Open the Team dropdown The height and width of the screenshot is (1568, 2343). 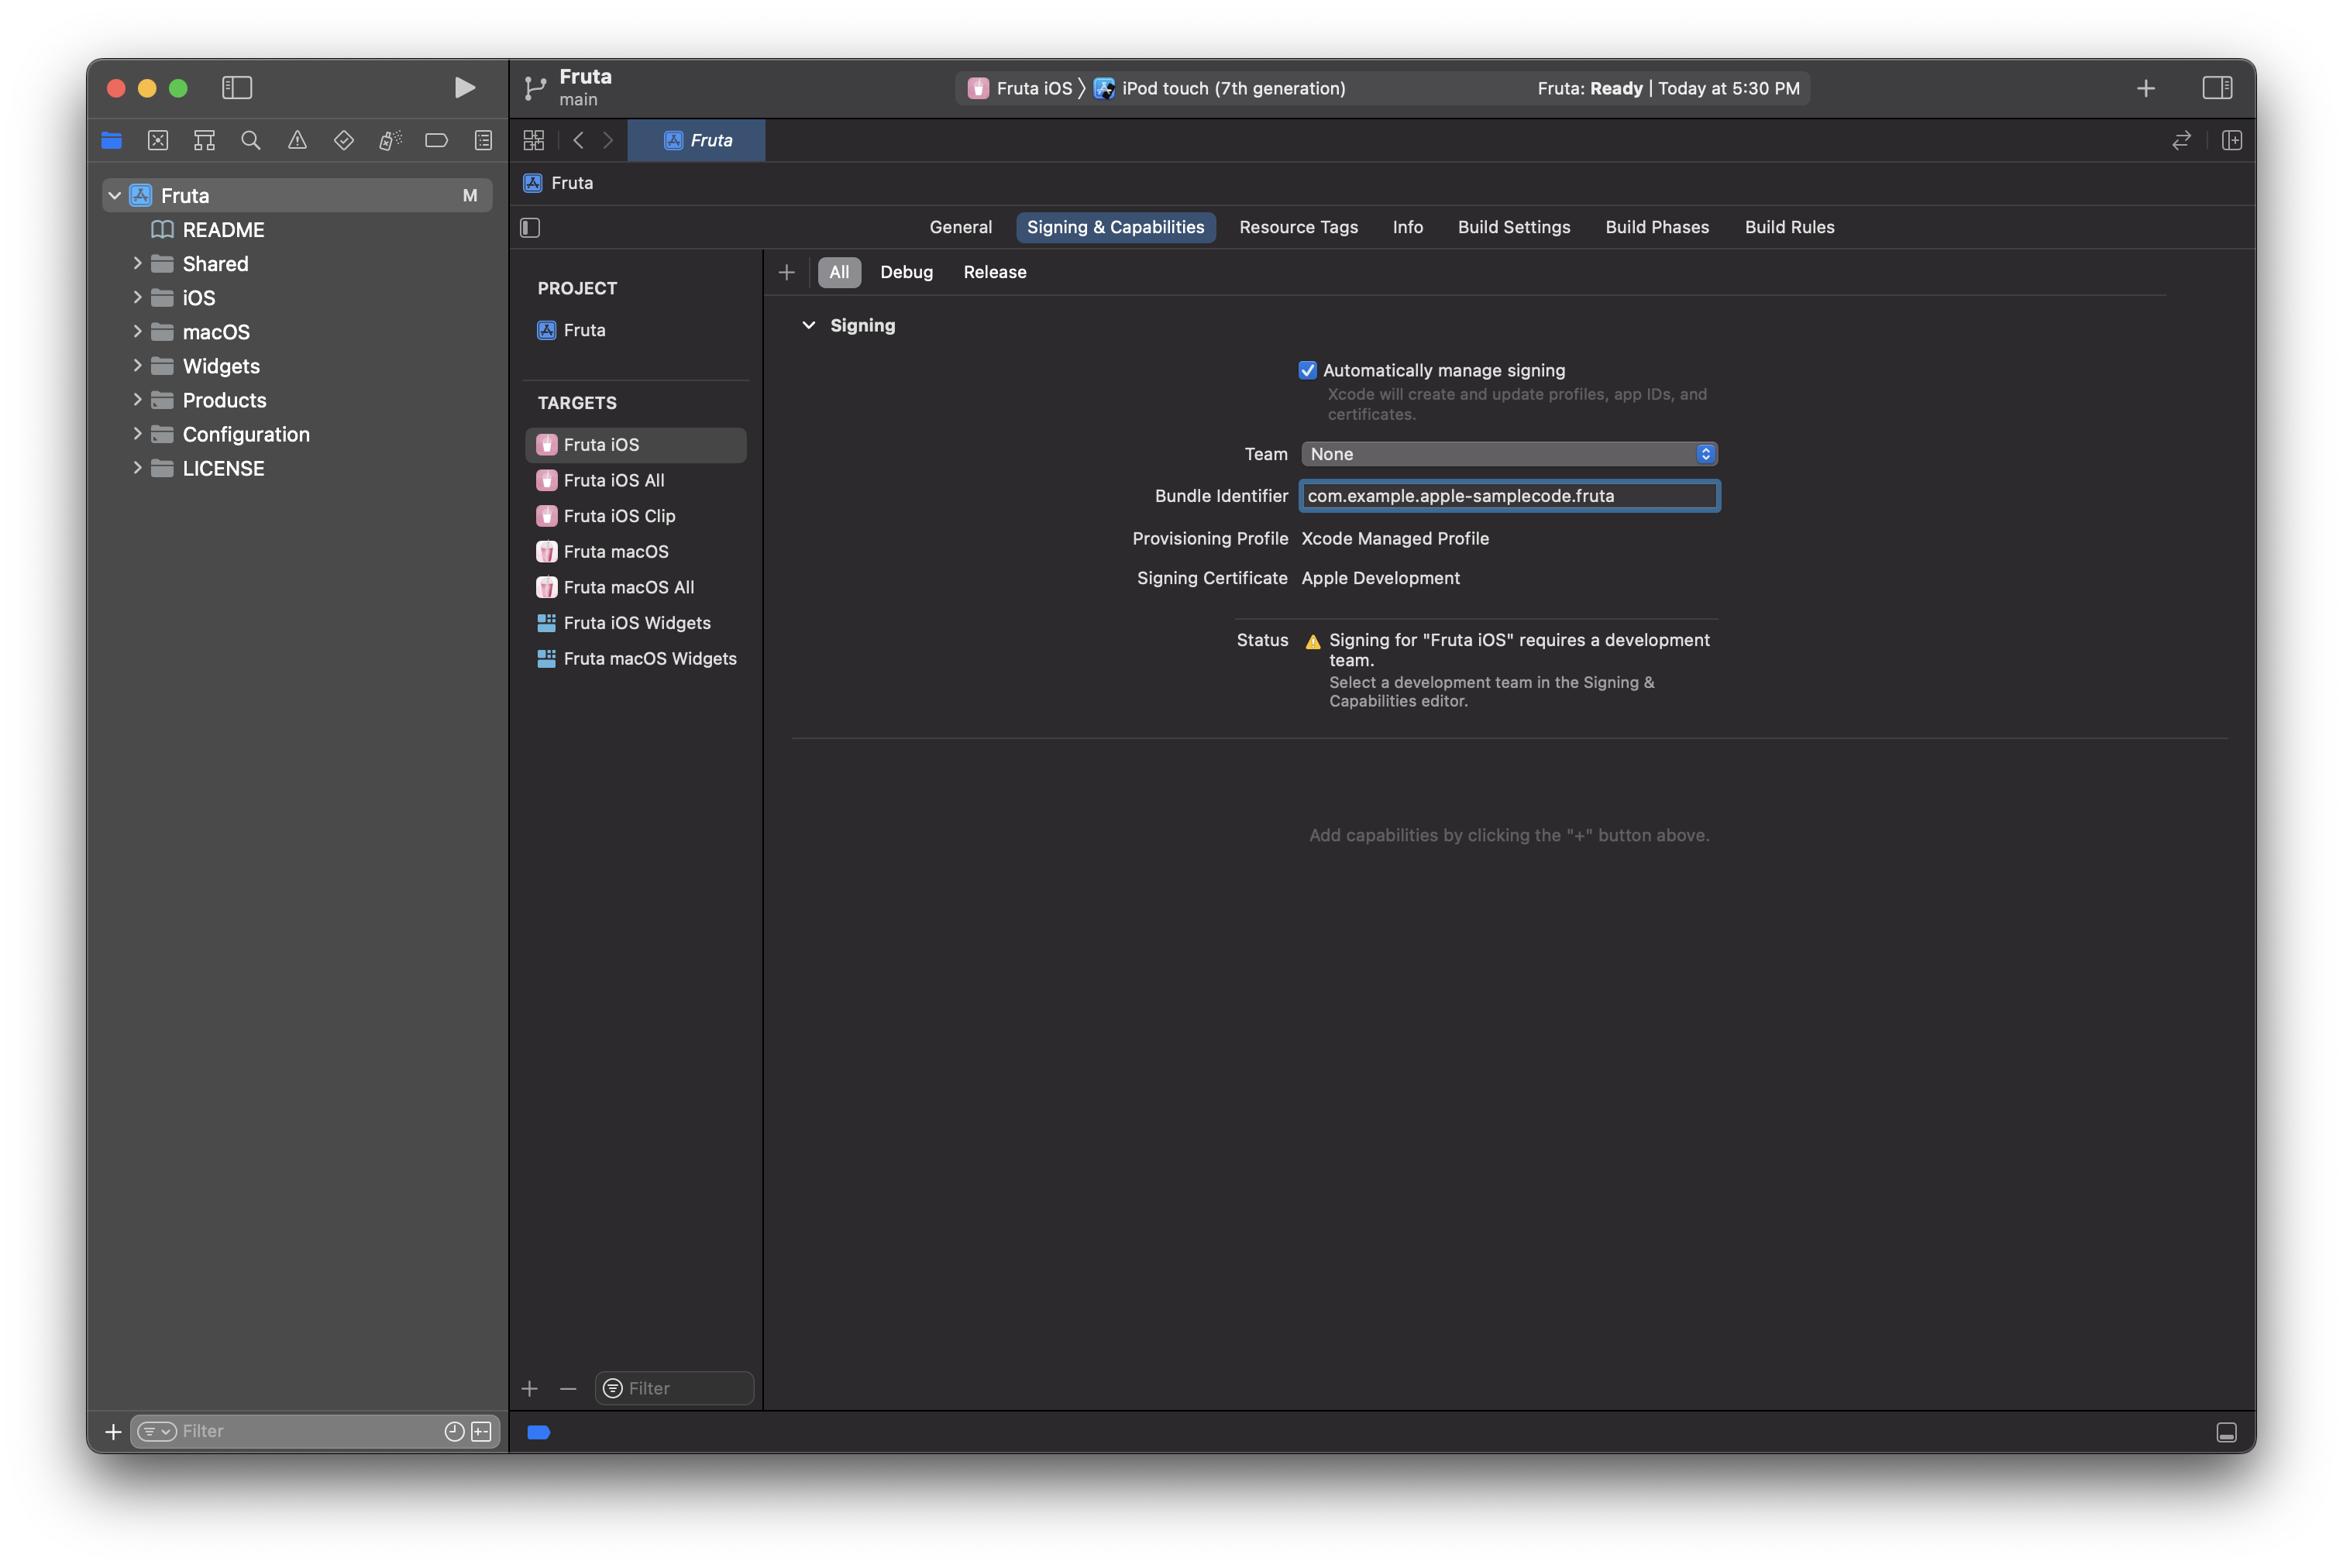[1508, 454]
